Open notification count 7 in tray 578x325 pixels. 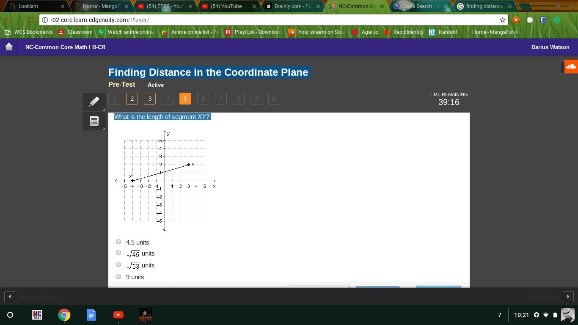pos(500,315)
